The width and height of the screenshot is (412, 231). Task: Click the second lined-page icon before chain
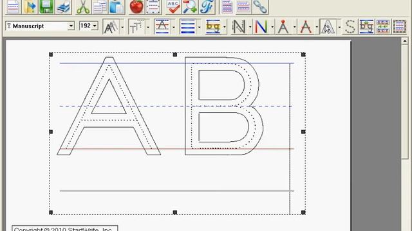coord(243,6)
